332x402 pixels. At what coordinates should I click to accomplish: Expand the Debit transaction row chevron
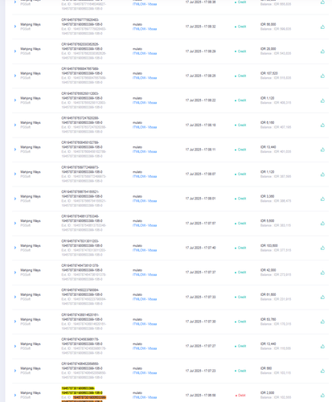15,395
